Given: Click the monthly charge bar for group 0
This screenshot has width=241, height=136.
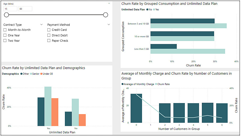Looking at the screenshot, I should pos(136,108).
